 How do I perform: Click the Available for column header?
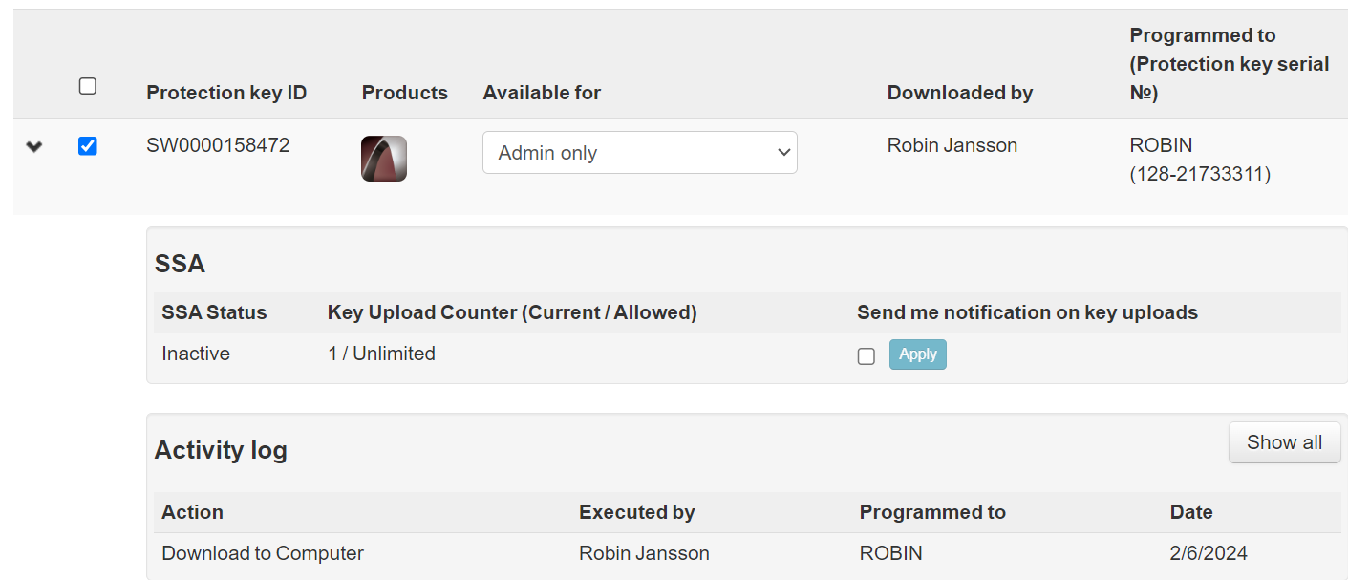[x=542, y=93]
